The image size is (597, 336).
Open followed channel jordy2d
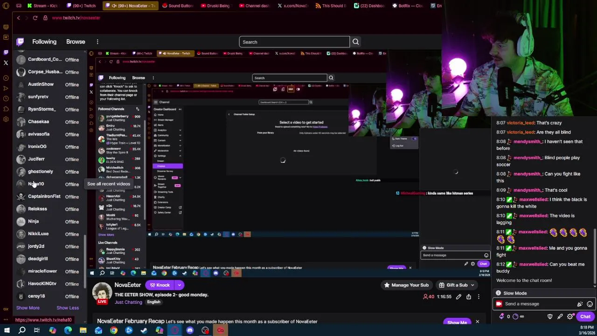point(49,246)
